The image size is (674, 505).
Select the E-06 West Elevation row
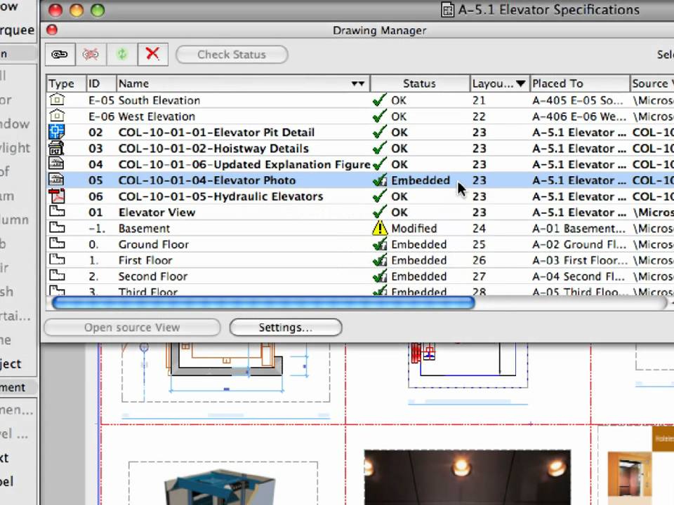pos(360,116)
